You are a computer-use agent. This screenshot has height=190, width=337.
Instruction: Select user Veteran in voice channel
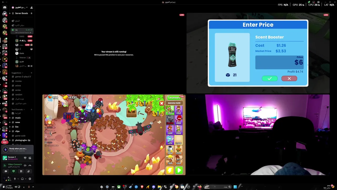(x=23, y=58)
